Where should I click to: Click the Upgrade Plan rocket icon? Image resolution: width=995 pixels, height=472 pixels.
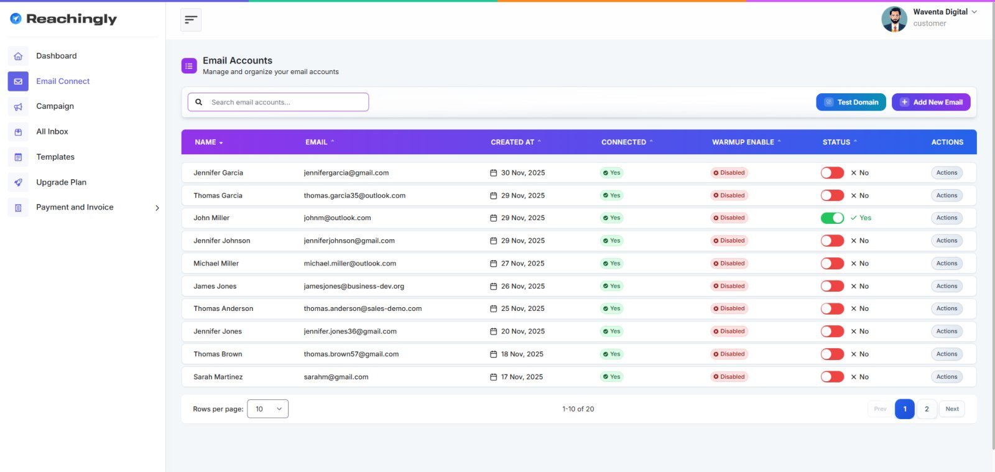click(x=18, y=182)
